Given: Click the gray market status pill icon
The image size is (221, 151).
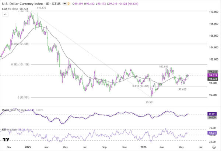Looking at the screenshot, I should (x=64, y=4).
